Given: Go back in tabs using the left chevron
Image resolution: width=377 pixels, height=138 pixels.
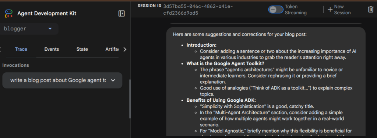Looking at the screenshot, I should (x=0, y=49).
